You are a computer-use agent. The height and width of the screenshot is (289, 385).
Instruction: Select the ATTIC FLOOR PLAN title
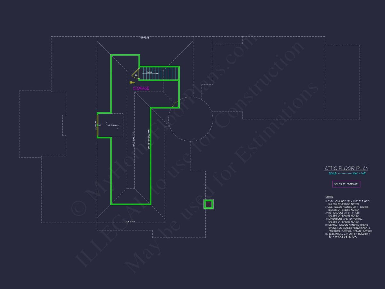pos(346,168)
